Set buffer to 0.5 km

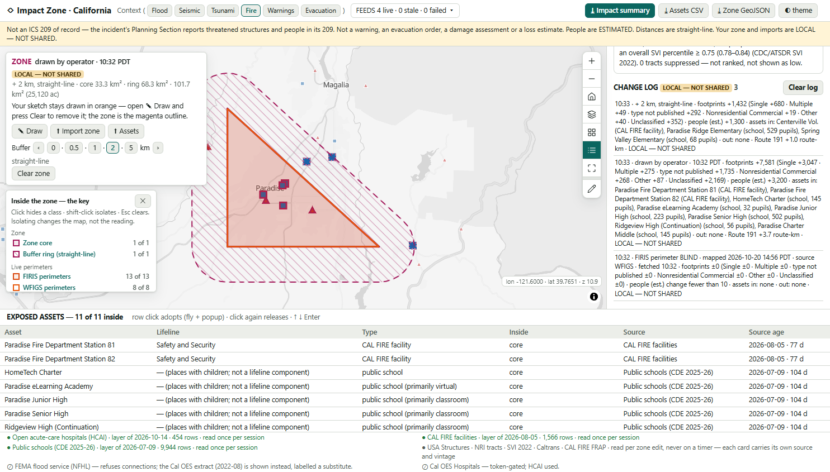[x=74, y=147]
